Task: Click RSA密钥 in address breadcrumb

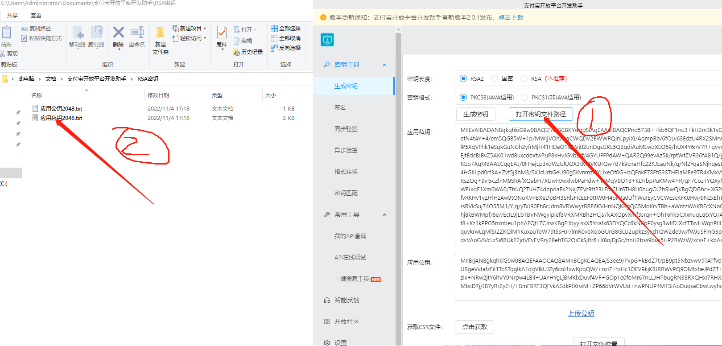Action: (148, 79)
